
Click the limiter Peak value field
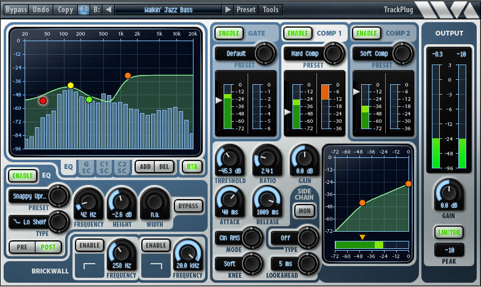(x=449, y=250)
